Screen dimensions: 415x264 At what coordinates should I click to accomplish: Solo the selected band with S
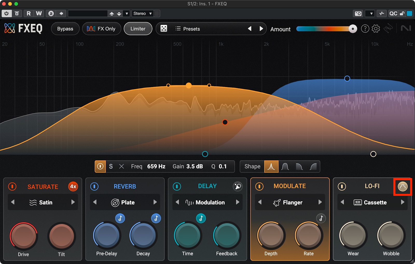click(111, 166)
